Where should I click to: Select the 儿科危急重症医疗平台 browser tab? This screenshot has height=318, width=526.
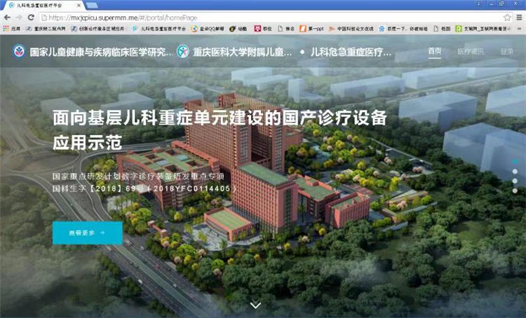[43, 6]
